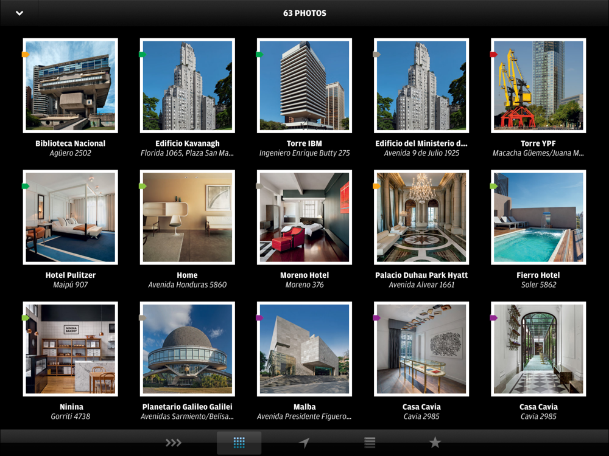Open the Torre YPF photo
The width and height of the screenshot is (609, 456).
pyautogui.click(x=538, y=86)
